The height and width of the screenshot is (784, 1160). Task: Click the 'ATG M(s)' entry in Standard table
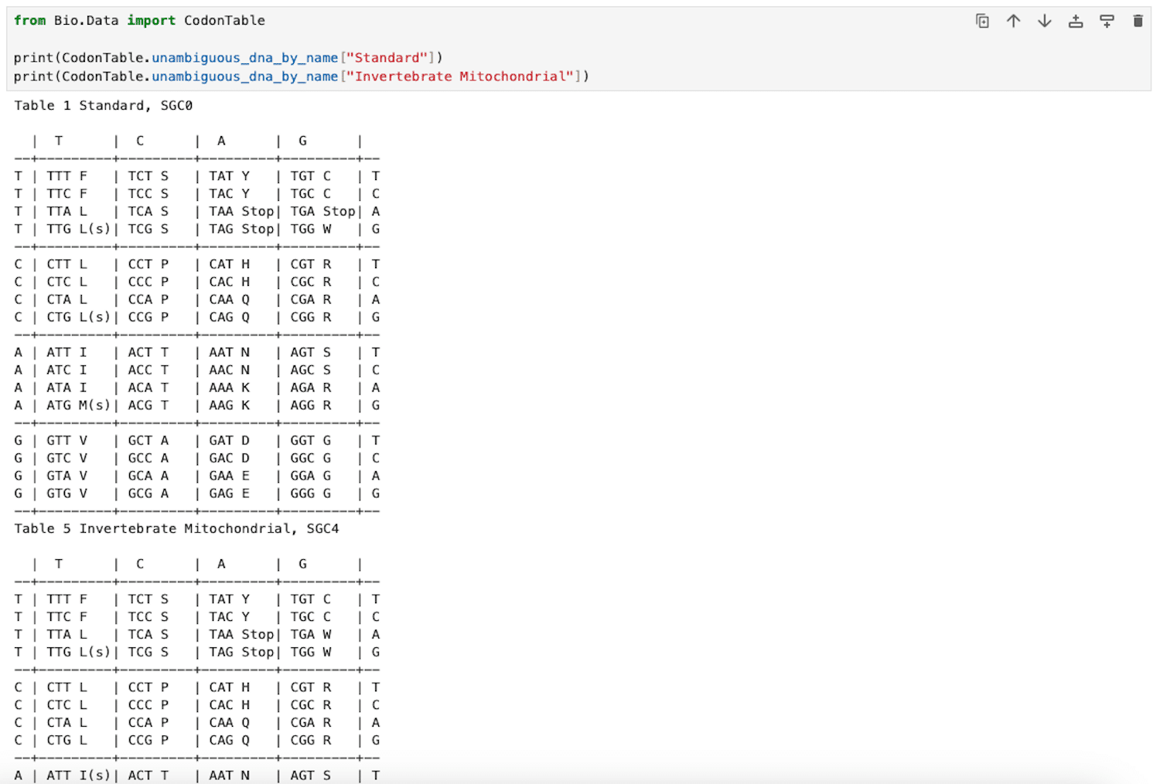point(78,406)
